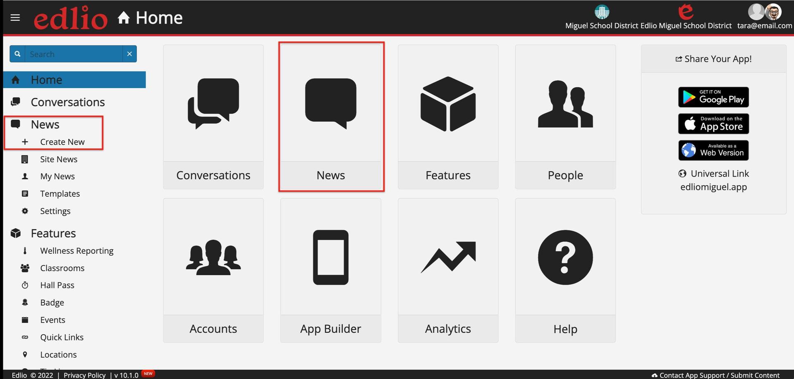Click the pin icon beside Locations
Image resolution: width=794 pixels, height=379 pixels.
[x=25, y=355]
